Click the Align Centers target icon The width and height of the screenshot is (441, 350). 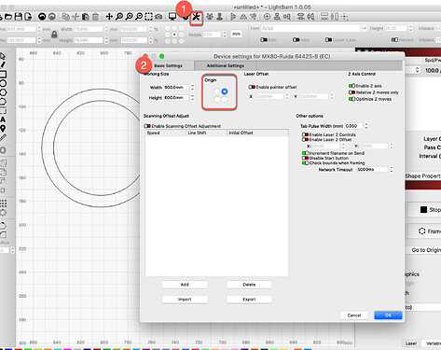point(267,17)
